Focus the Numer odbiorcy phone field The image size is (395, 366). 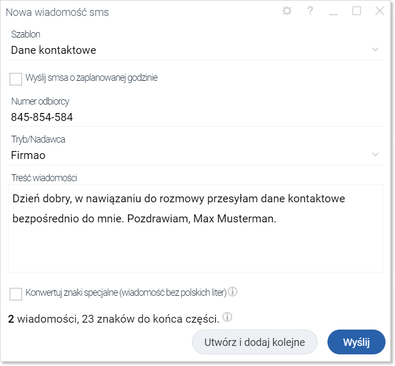[196, 117]
